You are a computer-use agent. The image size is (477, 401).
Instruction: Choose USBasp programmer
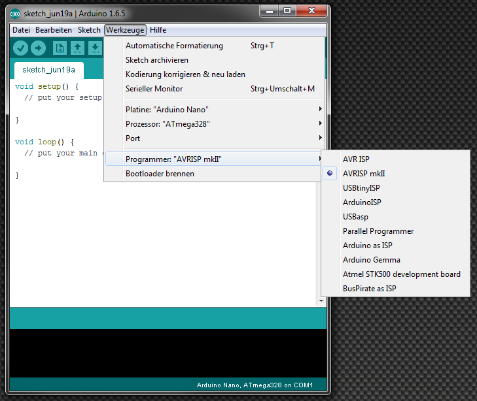click(x=395, y=217)
